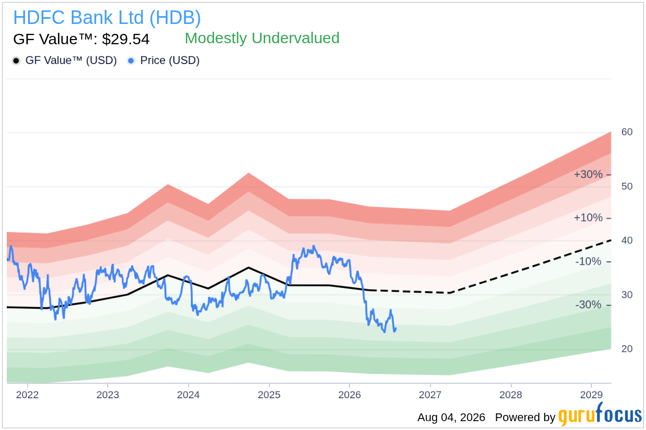
Task: Click the +30% band label
Action: (588, 174)
